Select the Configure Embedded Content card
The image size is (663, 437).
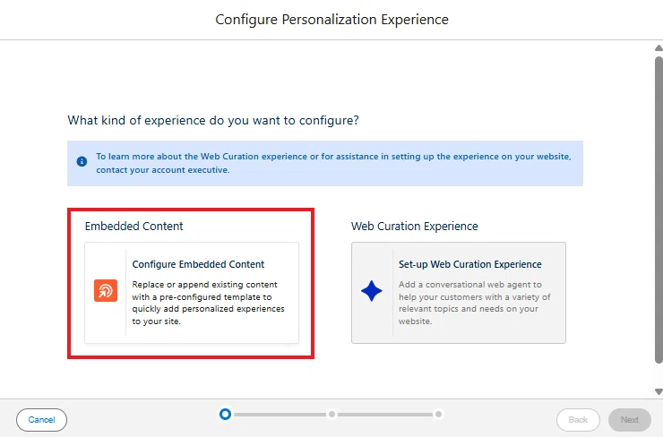[x=192, y=293]
